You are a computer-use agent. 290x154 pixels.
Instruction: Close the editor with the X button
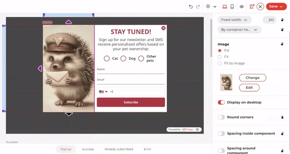tap(260, 6)
